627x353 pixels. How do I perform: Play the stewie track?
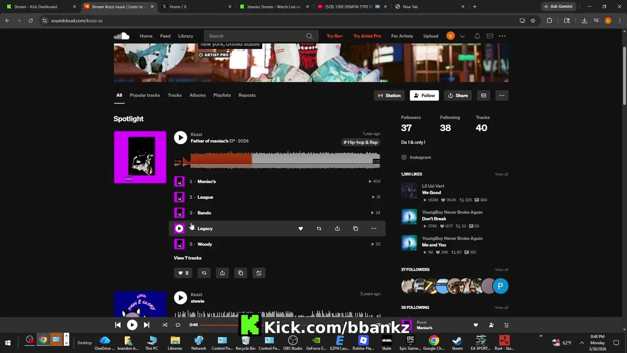click(x=180, y=298)
